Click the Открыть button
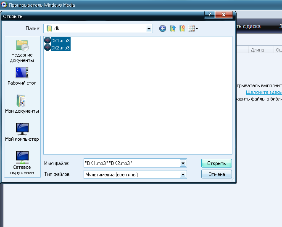Screen dimensions: 282x227 (216, 163)
